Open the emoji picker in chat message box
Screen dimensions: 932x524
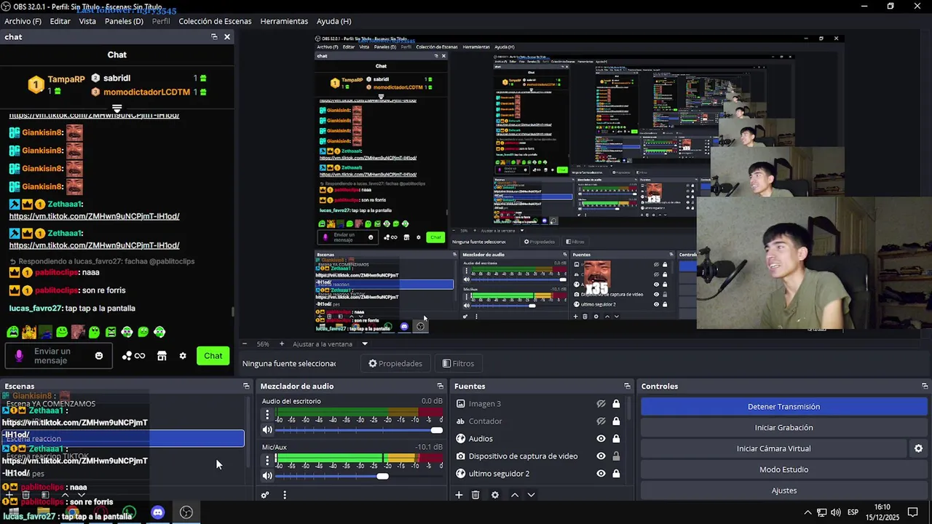coord(99,356)
